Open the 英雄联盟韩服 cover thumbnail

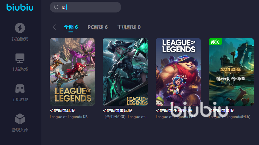click(x=72, y=72)
